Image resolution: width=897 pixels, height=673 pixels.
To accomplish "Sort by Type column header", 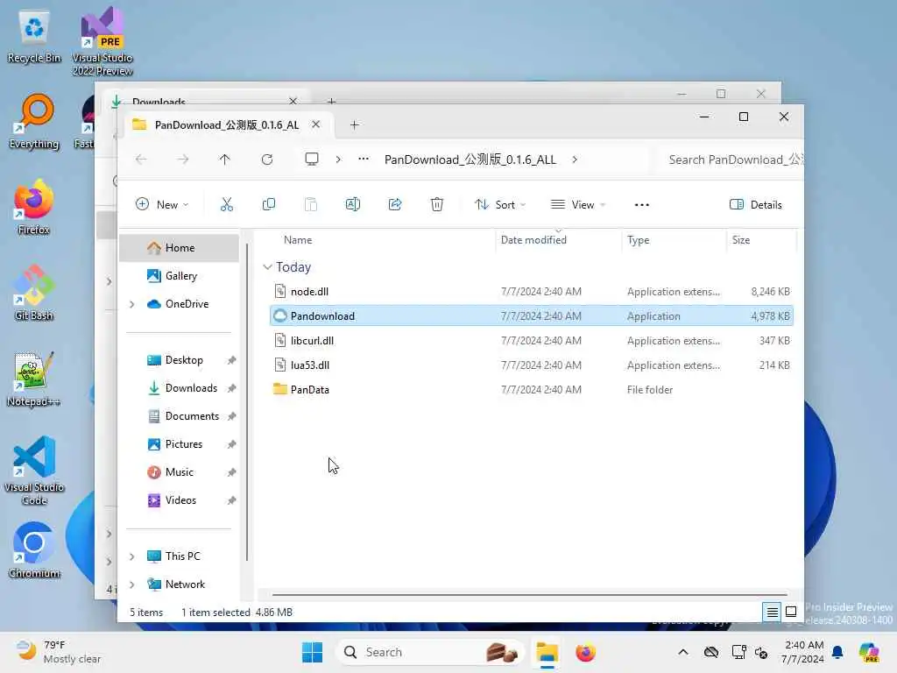I will pos(674,240).
